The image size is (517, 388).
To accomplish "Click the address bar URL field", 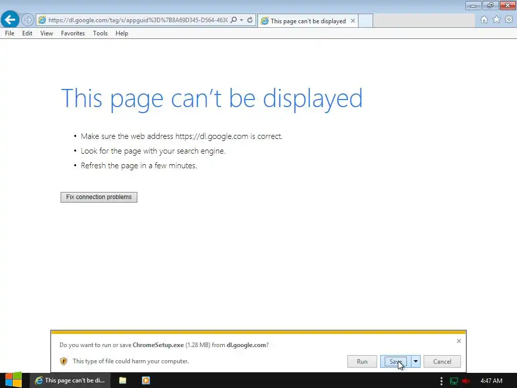I will 137,20.
